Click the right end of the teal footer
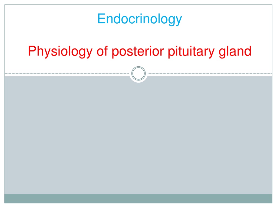 (x=266, y=199)
